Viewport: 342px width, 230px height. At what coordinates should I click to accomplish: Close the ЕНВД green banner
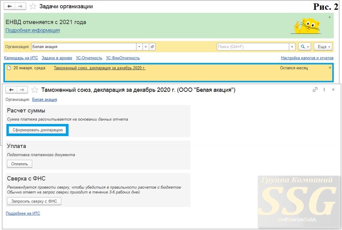(x=329, y=17)
